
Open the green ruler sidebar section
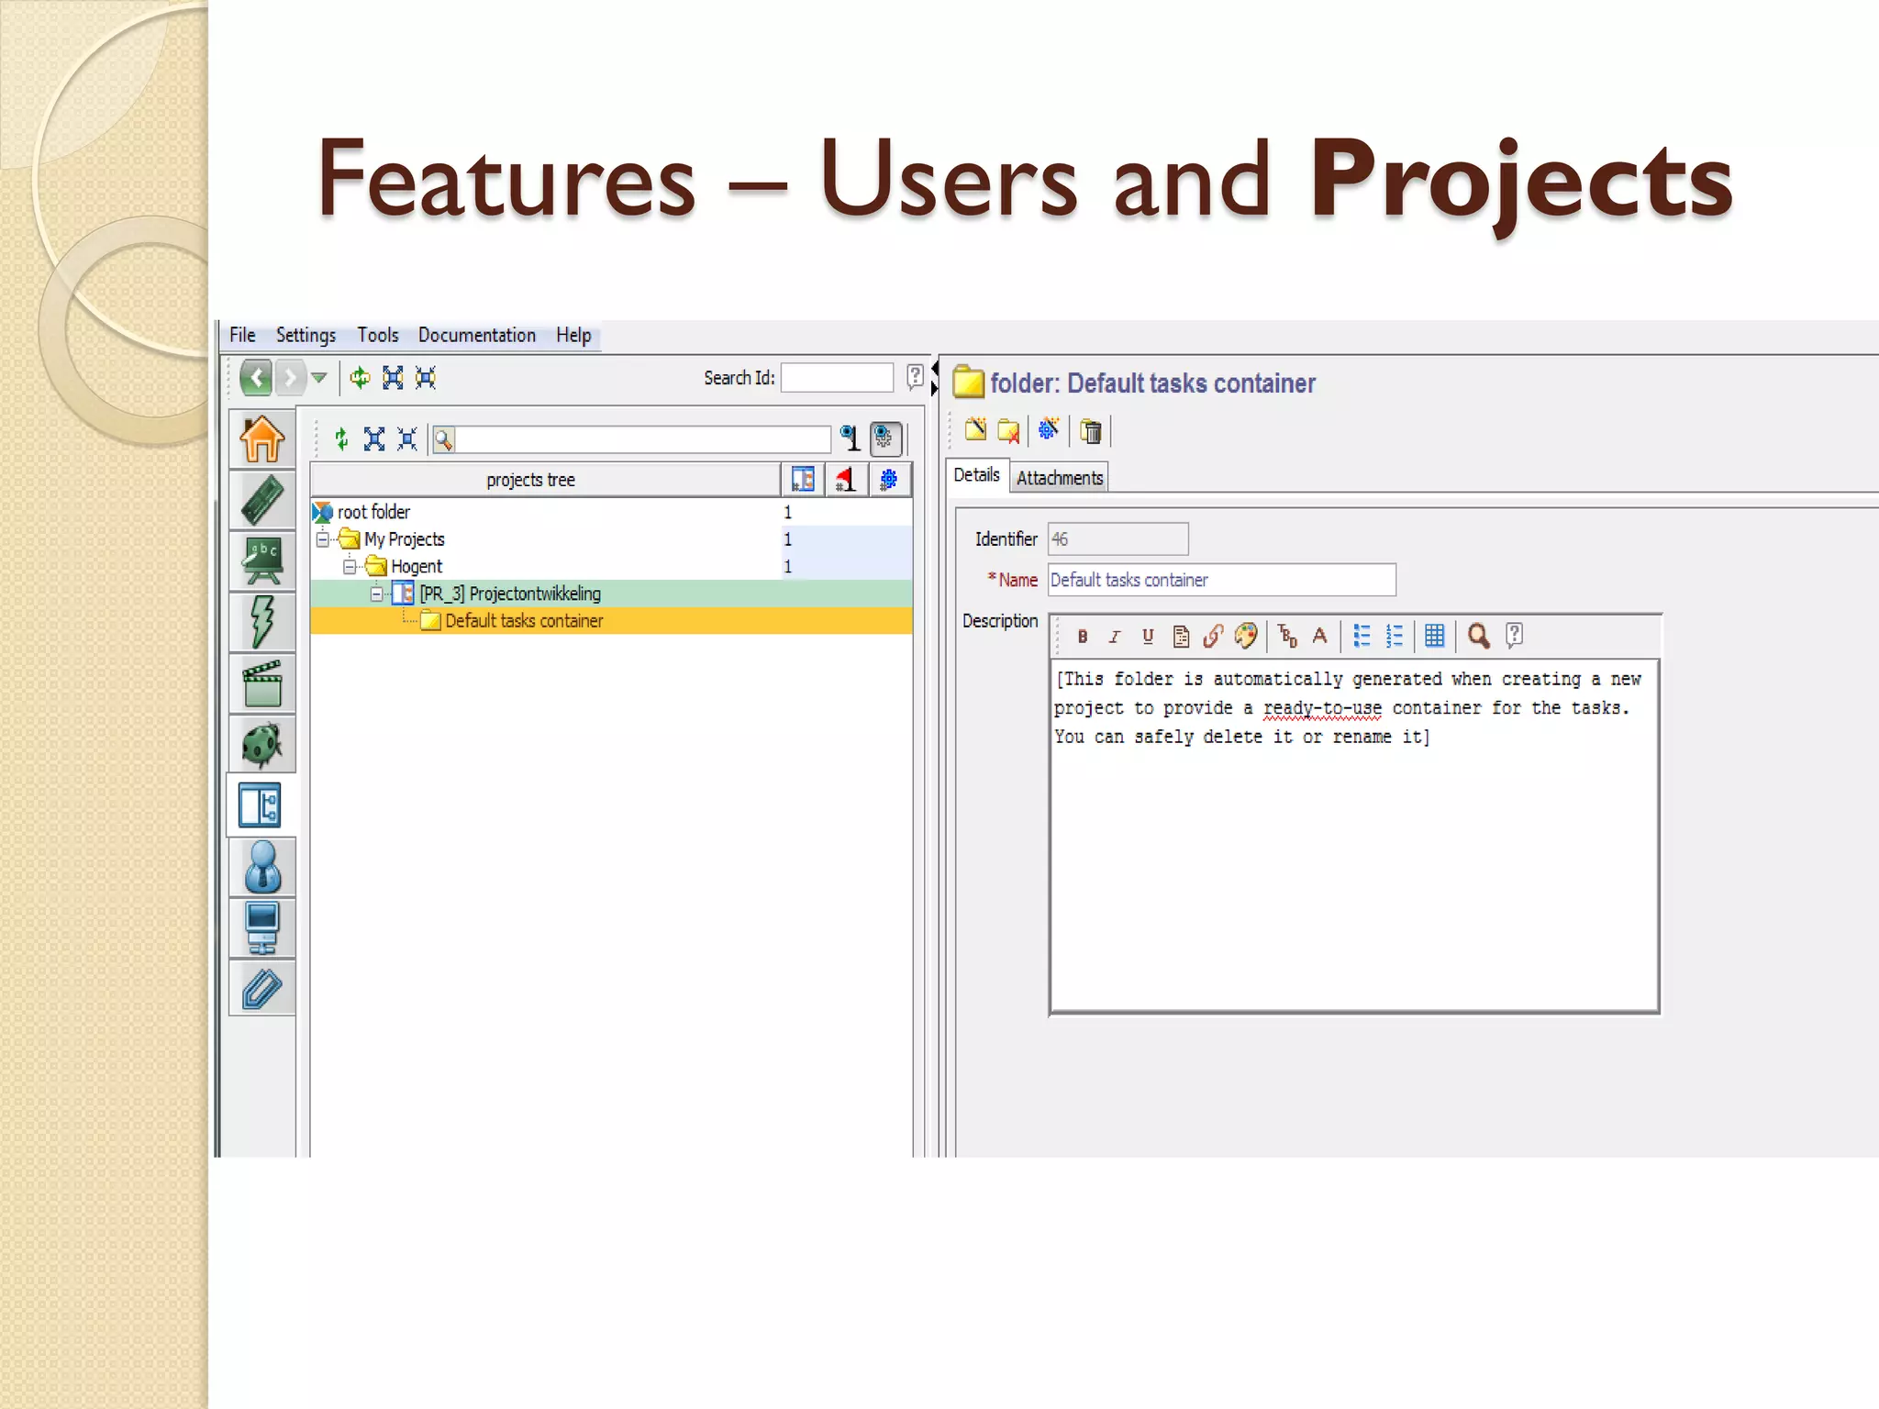tap(262, 500)
